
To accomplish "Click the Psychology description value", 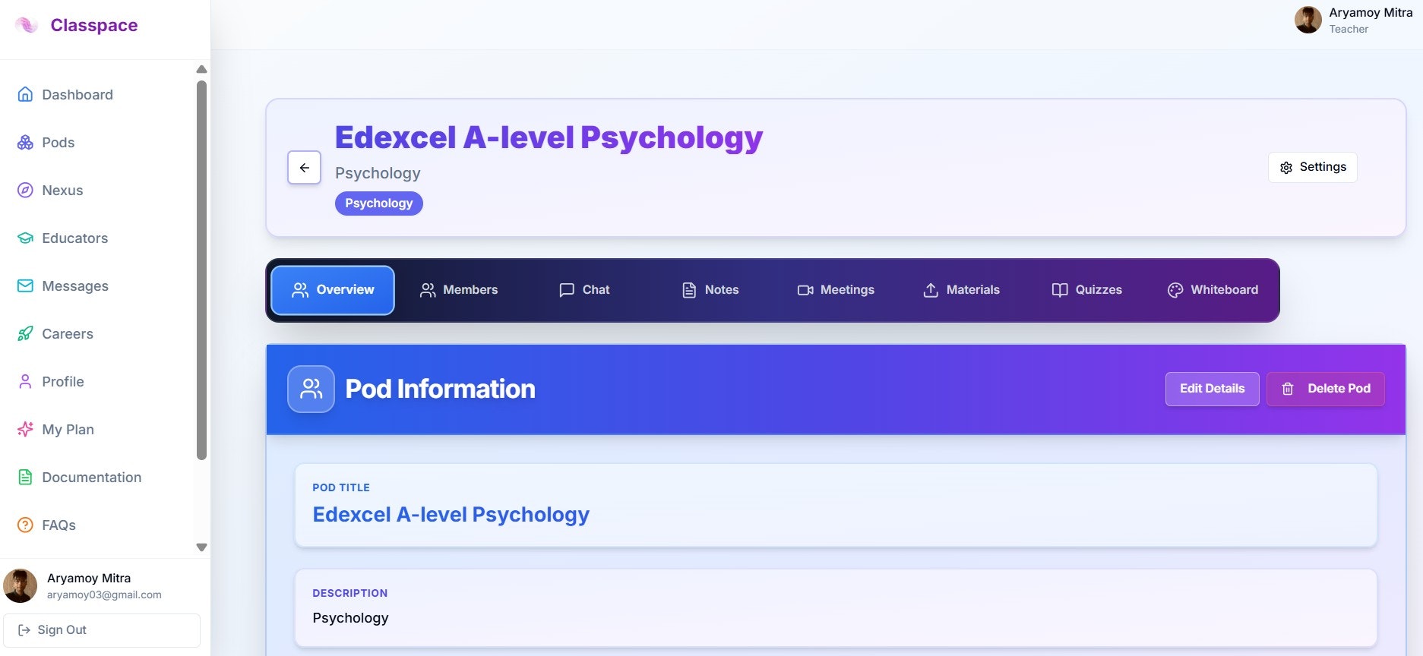I will [x=350, y=618].
